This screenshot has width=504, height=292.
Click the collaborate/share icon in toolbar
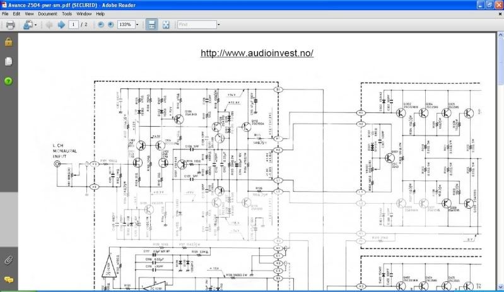tap(28, 25)
